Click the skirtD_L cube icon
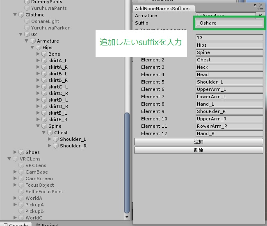The width and height of the screenshot is (267, 226). pyautogui.click(x=44, y=100)
